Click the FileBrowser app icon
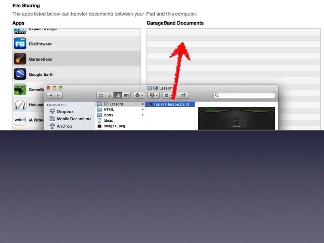Image resolution: width=324 pixels, height=243 pixels. [20, 44]
